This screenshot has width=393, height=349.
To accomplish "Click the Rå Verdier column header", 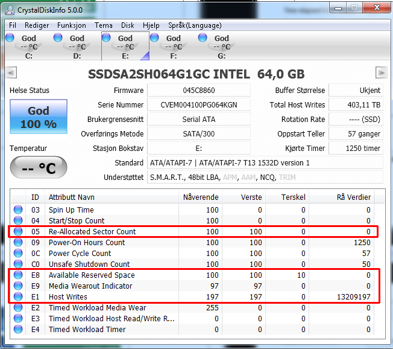I will (341, 197).
